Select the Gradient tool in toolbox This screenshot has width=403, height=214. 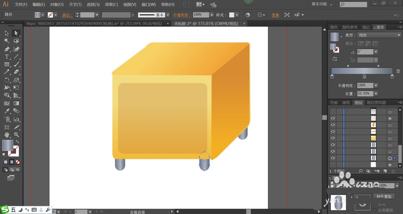coord(16,103)
